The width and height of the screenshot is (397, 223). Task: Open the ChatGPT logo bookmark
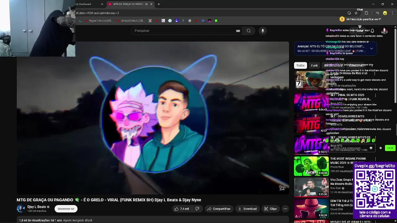[190, 21]
